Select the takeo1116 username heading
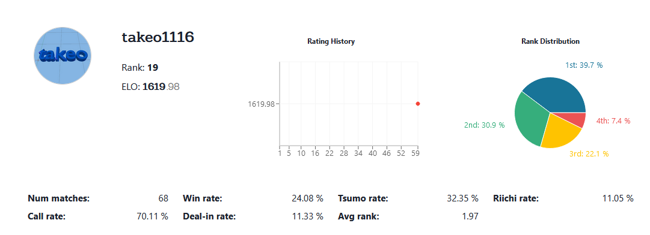This screenshot has width=650, height=235. 158,38
